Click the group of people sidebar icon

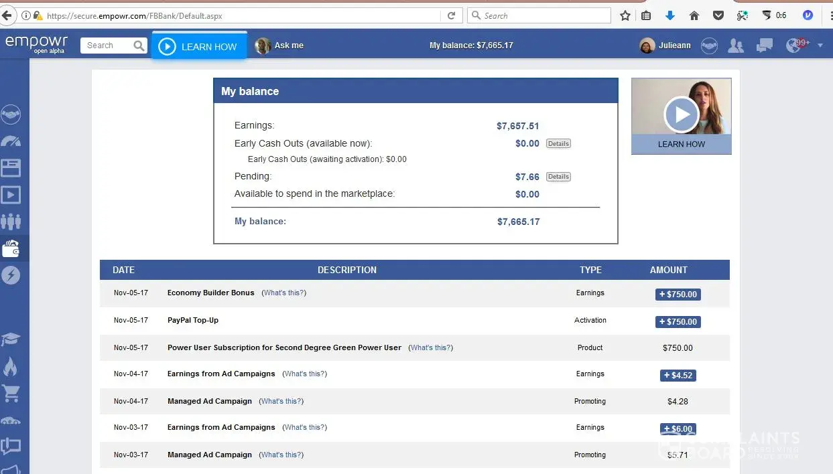pos(11,221)
